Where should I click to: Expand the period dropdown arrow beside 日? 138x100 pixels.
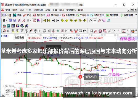(x=7, y=20)
